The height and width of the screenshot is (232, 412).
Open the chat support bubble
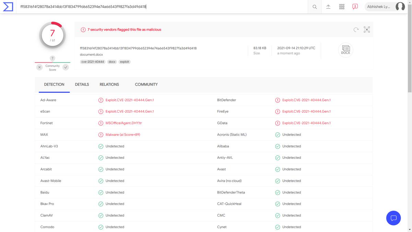[x=393, y=218]
